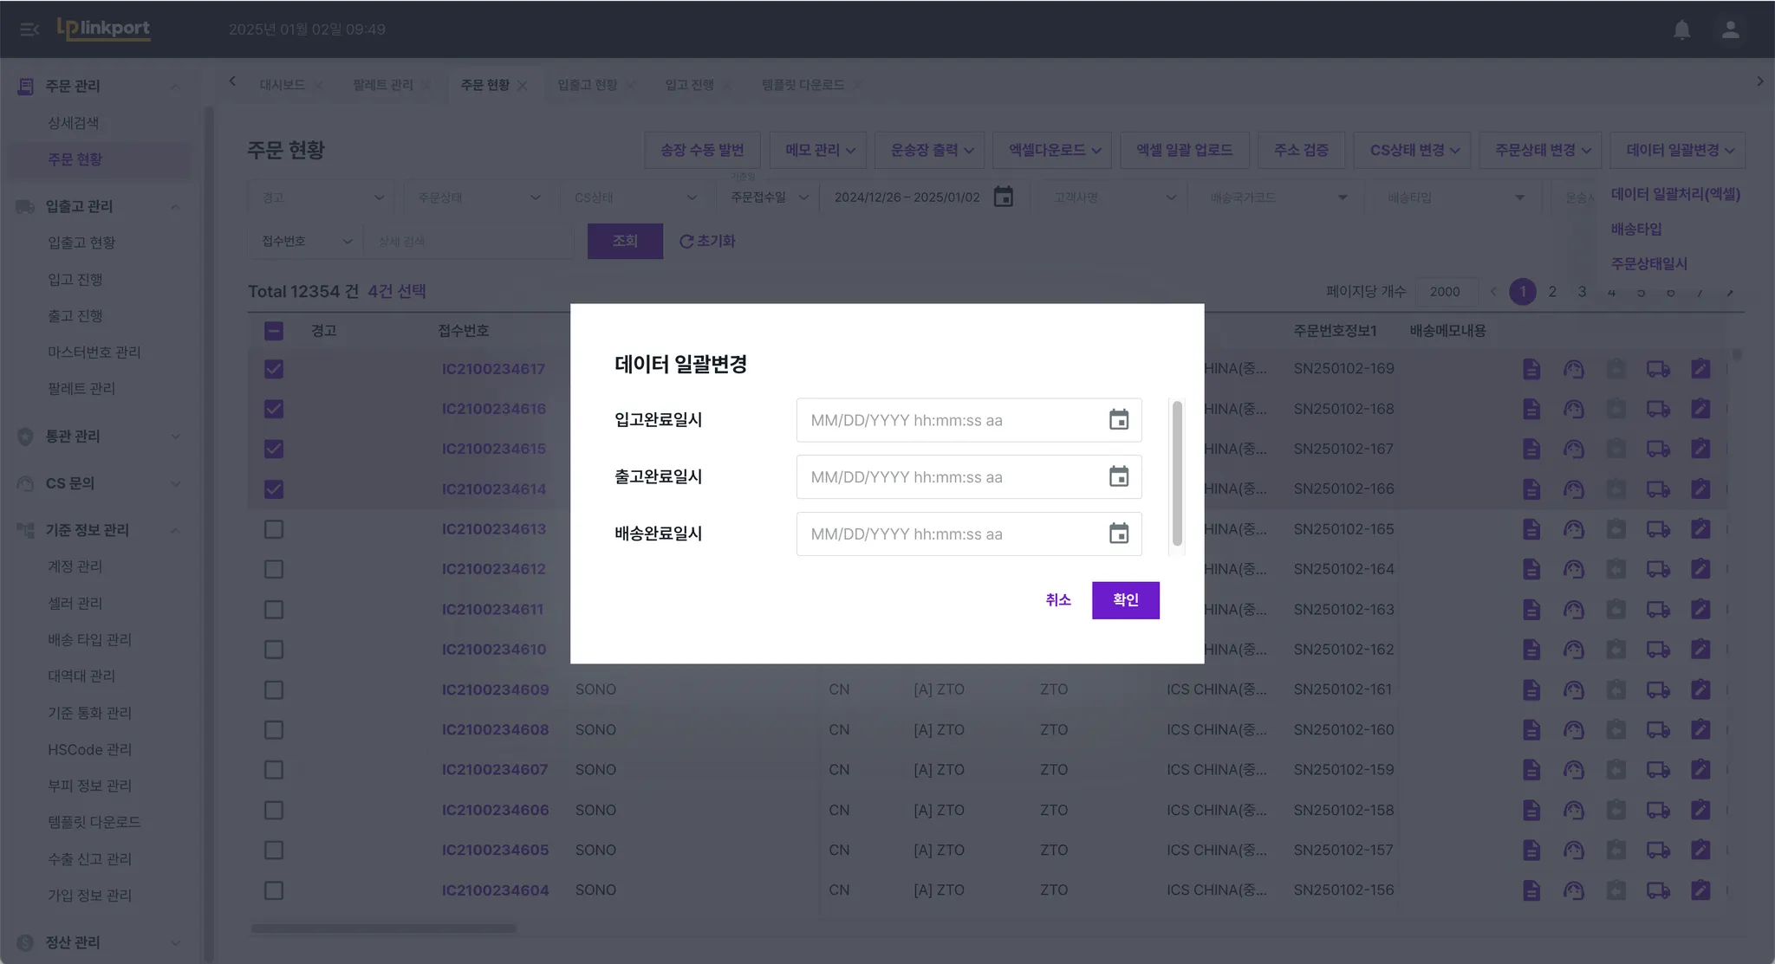Image resolution: width=1775 pixels, height=964 pixels.
Task: Open calendar picker for 출고완료일시 field
Action: coord(1118,477)
